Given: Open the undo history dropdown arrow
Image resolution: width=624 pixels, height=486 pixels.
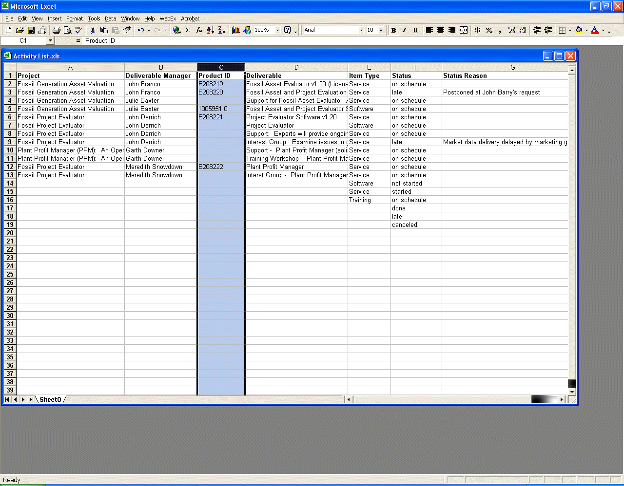Looking at the screenshot, I should (149, 30).
